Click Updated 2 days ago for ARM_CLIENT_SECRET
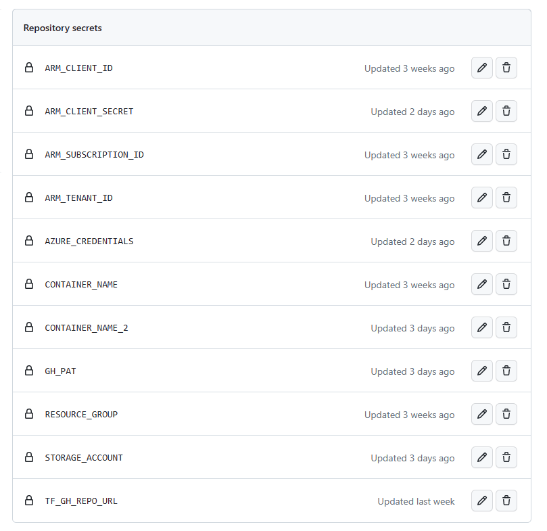The height and width of the screenshot is (531, 547). (x=412, y=112)
